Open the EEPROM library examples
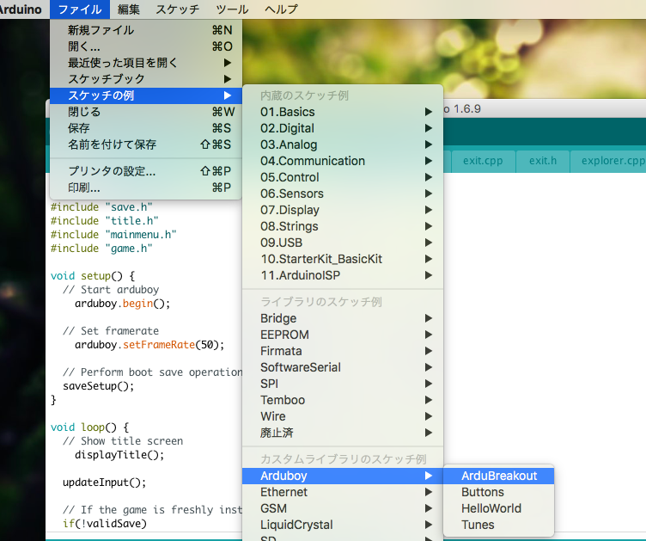The width and height of the screenshot is (646, 541). click(343, 335)
